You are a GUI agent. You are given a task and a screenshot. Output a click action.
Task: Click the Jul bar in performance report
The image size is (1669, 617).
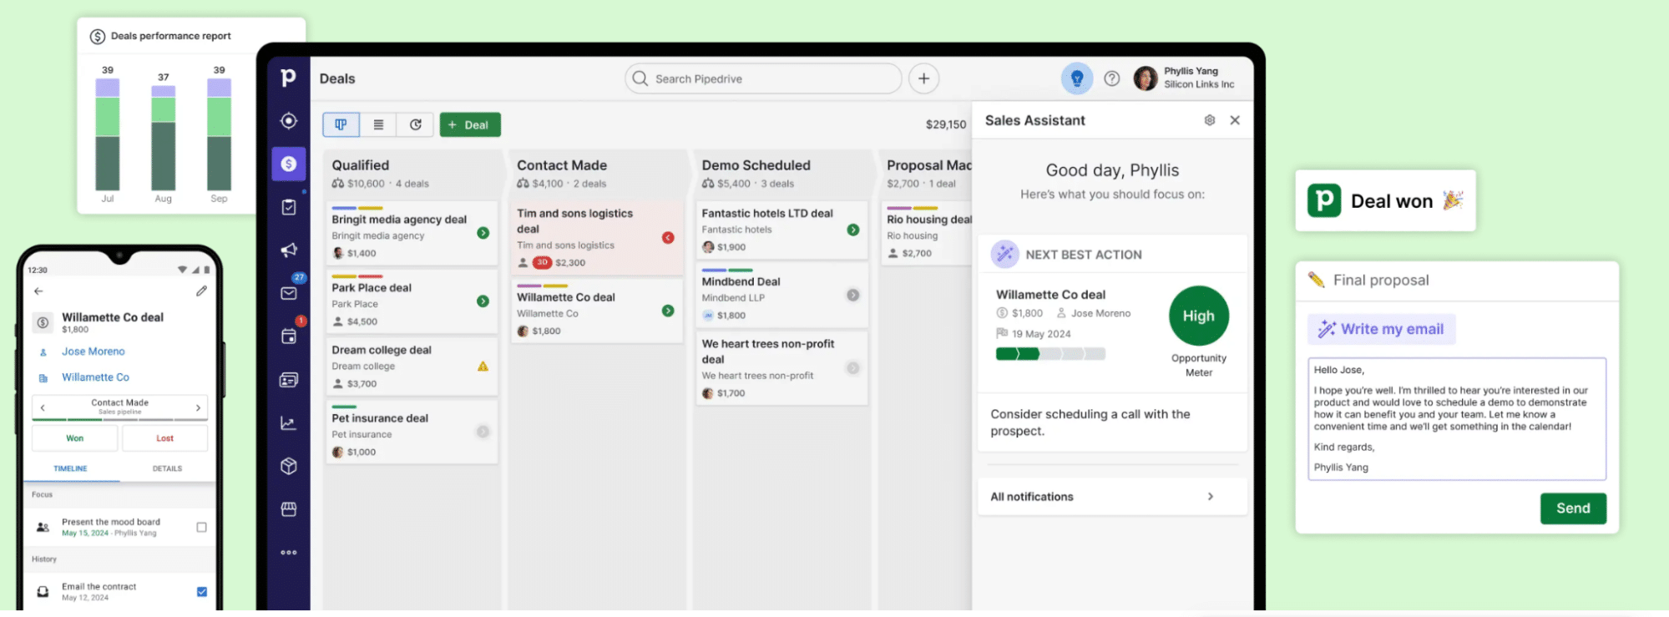[108, 134]
